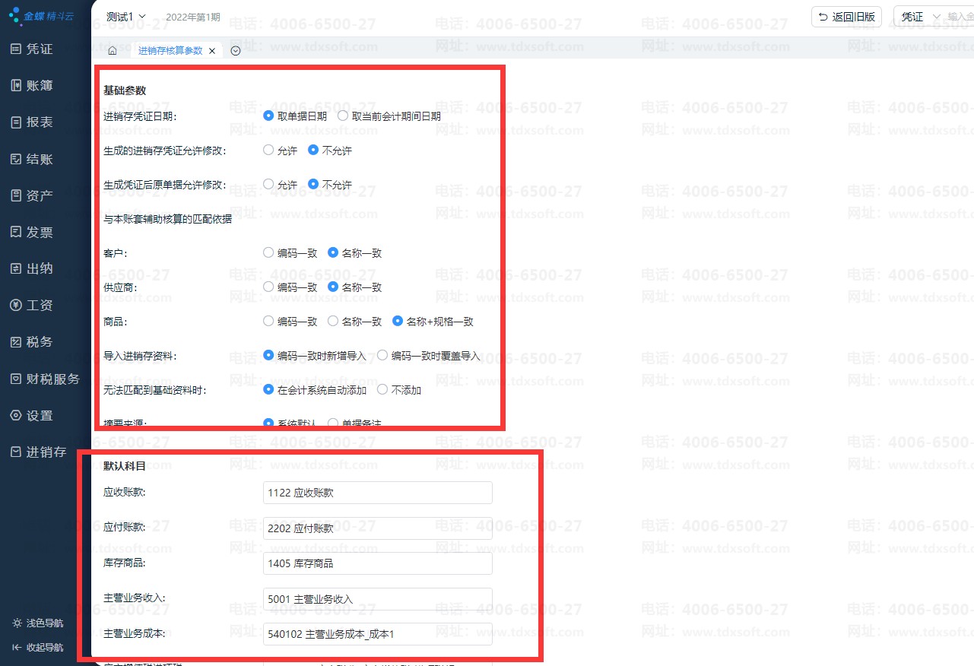Open the tab list dropdown circle
Screen dimensions: 974x666
[236, 51]
